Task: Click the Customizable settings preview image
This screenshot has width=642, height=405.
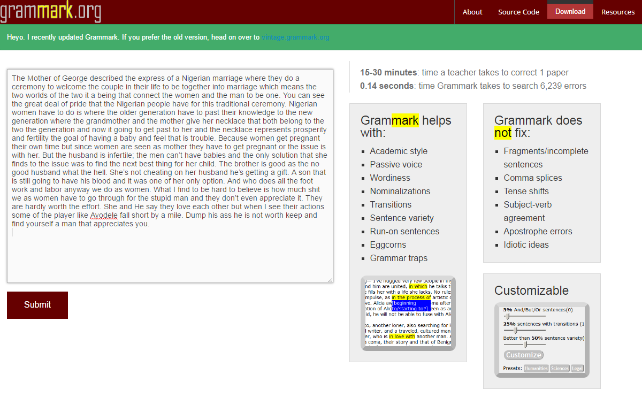Action: (x=542, y=340)
